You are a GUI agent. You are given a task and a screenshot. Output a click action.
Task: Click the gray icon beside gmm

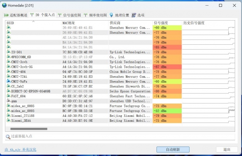[8, 101]
